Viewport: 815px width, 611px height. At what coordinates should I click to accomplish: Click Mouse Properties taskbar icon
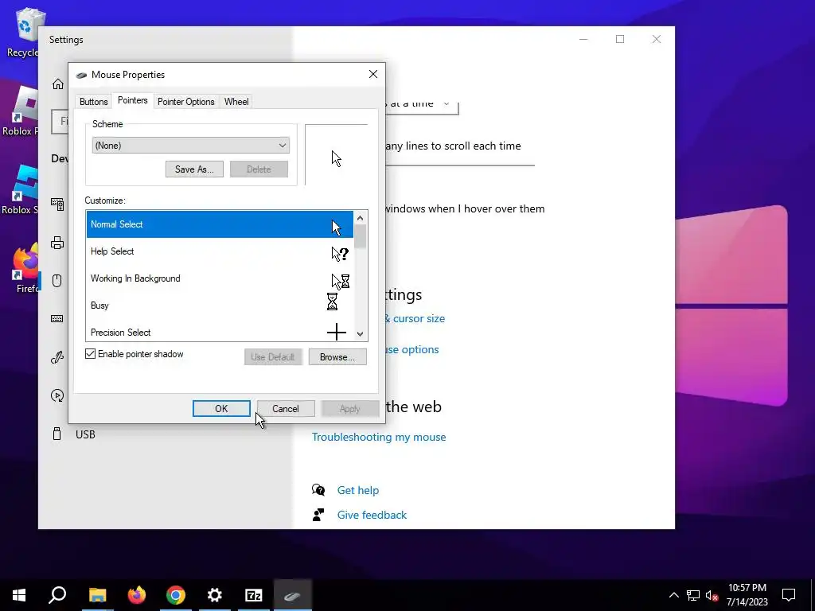[x=293, y=595]
